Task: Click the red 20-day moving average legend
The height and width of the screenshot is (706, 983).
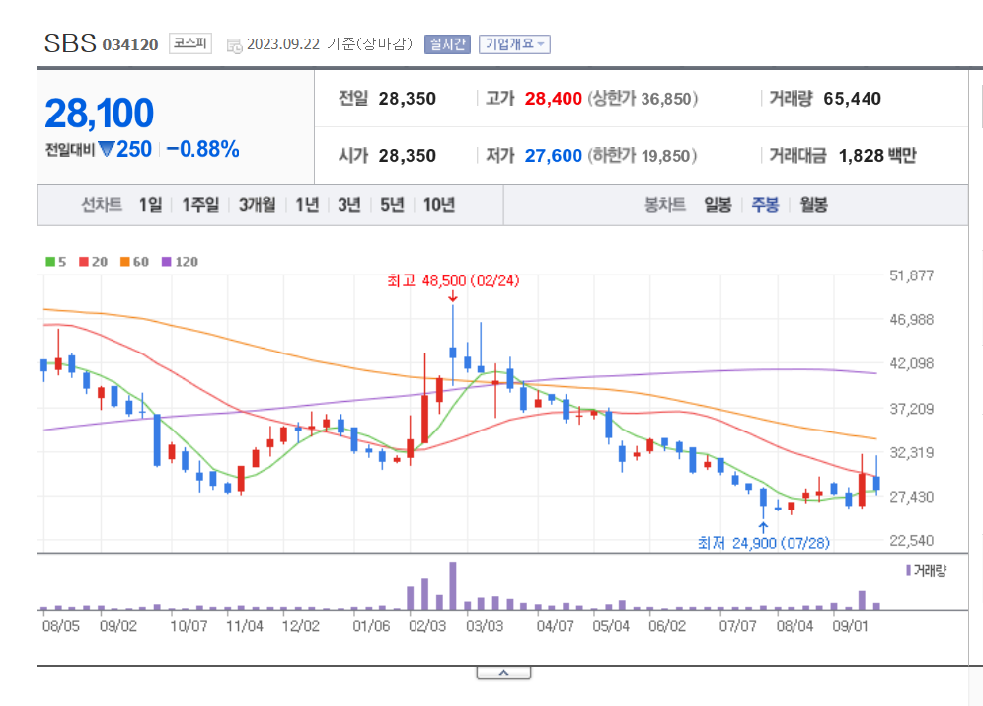Action: 94,262
